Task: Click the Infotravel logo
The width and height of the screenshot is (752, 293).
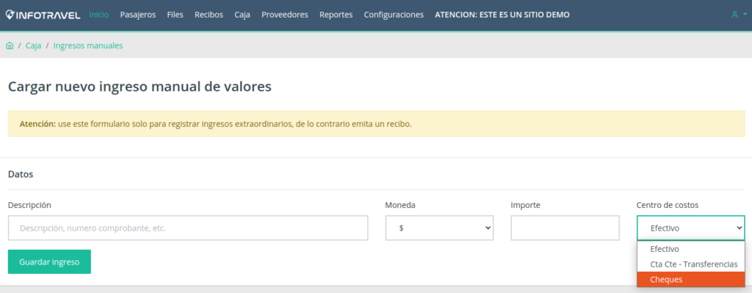Action: (44, 15)
